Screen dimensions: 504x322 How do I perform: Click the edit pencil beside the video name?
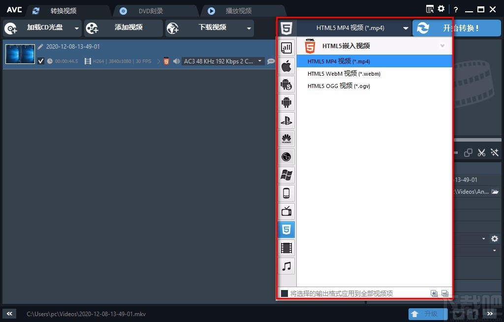click(40, 46)
